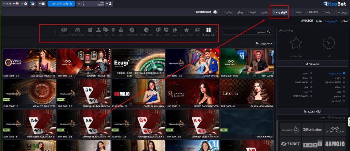Select GAME SHOW group radio

click(x=311, y=82)
